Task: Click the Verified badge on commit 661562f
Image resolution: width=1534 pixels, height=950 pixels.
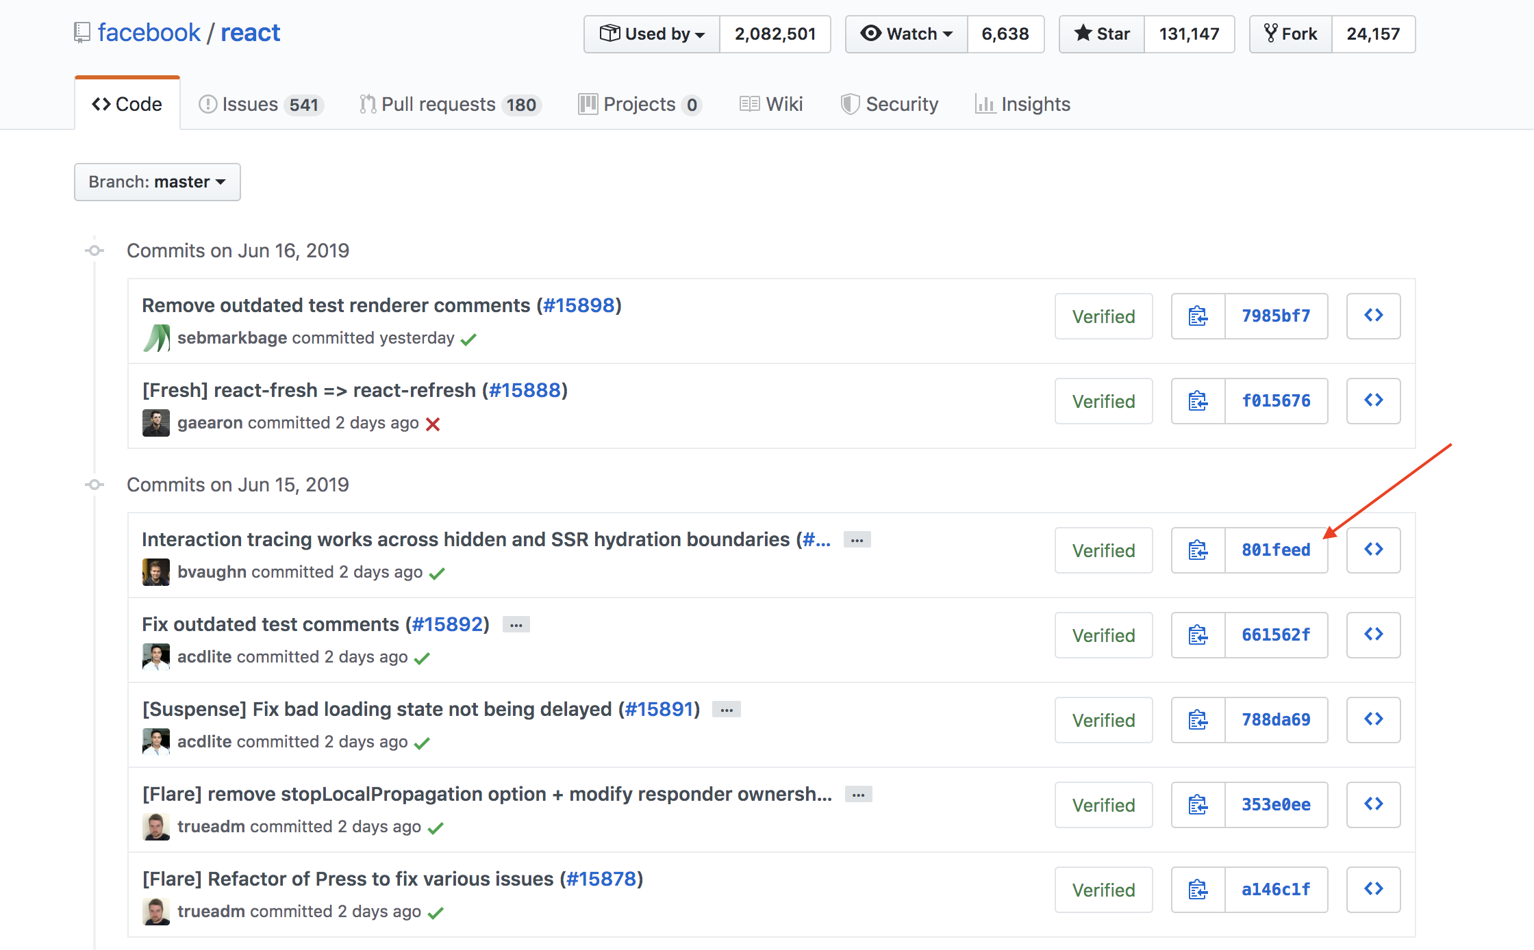Action: pos(1103,635)
